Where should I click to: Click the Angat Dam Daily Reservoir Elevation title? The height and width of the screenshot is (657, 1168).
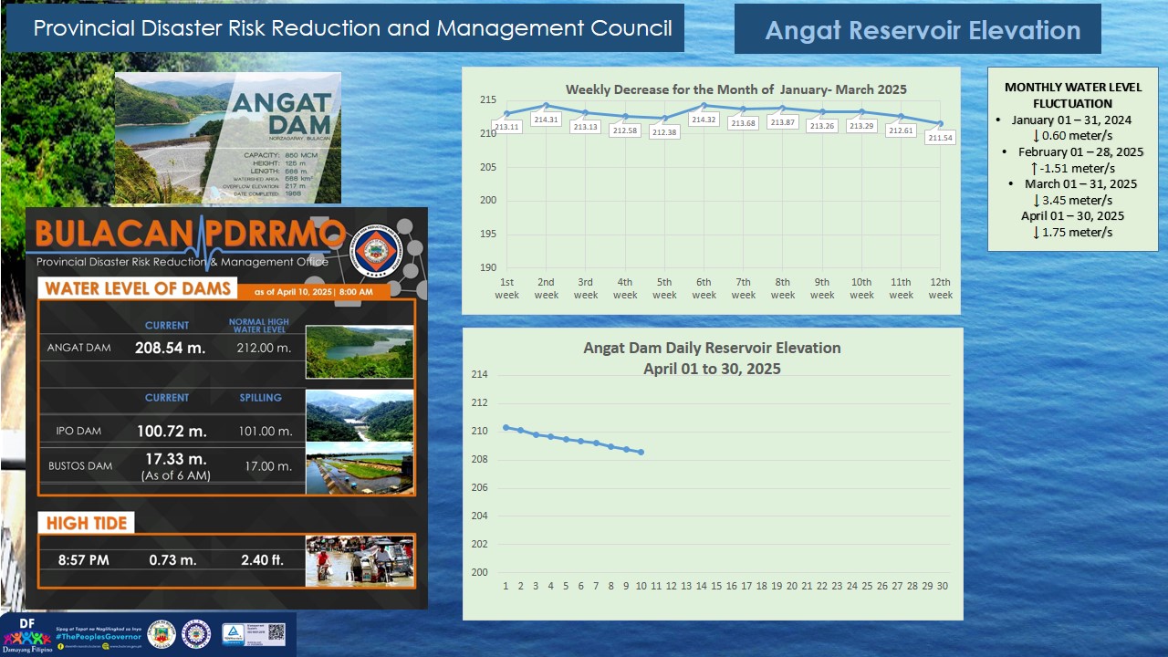point(712,359)
